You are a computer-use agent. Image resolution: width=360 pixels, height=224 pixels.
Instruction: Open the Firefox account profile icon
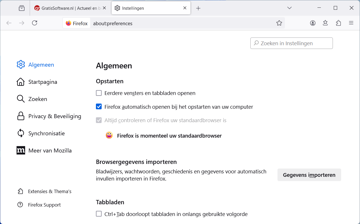click(x=313, y=23)
